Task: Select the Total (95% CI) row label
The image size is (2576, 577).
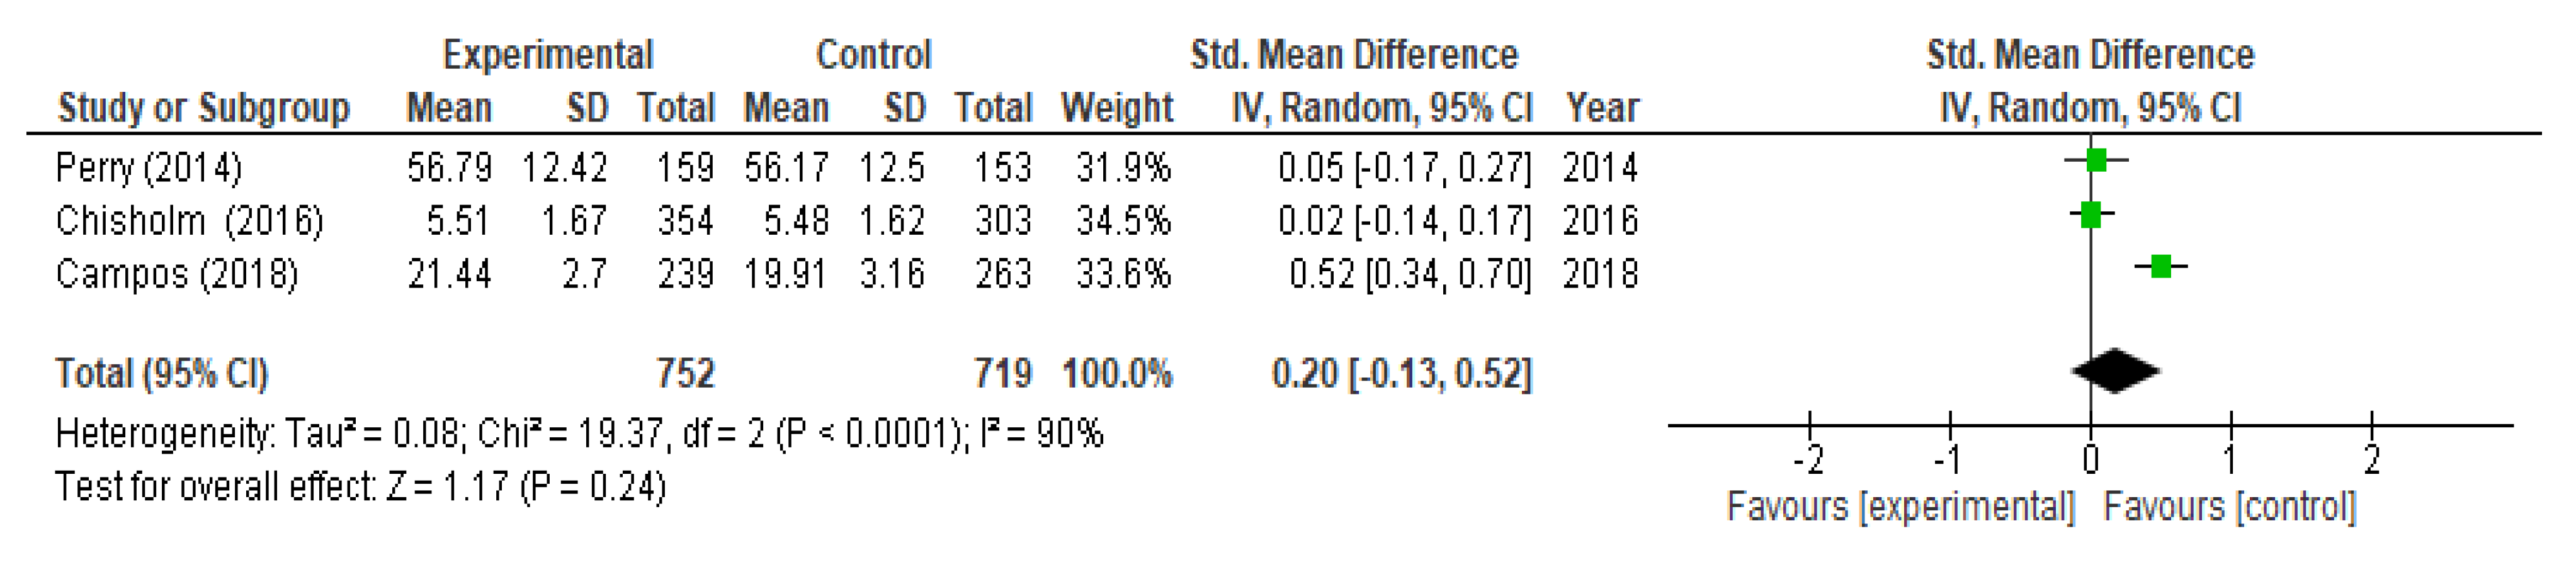Action: (162, 374)
